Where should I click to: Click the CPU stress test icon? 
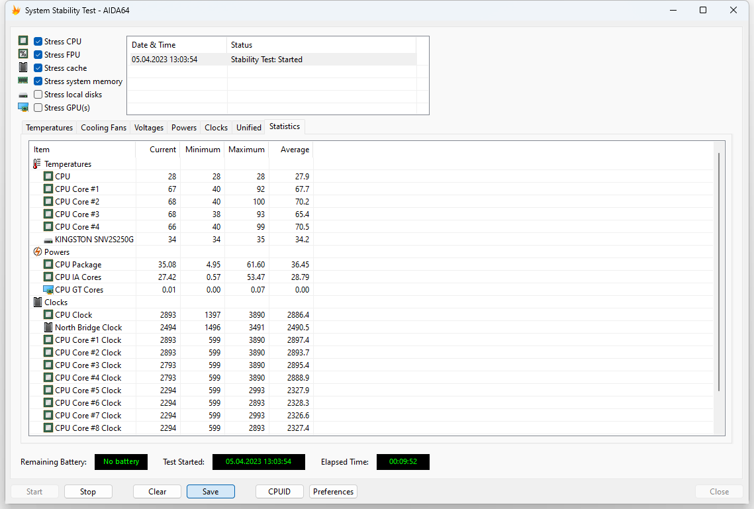tap(23, 40)
